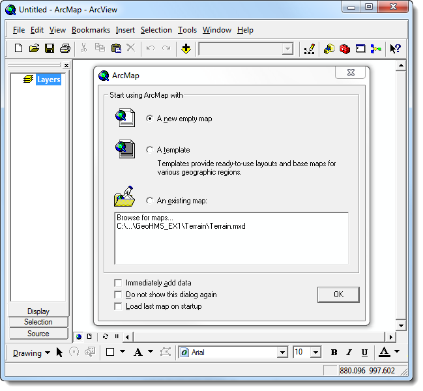Open the Selection menu
The width and height of the screenshot is (423, 391).
(156, 30)
